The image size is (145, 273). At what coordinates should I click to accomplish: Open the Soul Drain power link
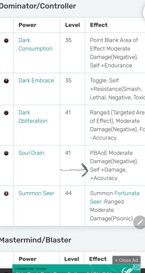(31, 153)
